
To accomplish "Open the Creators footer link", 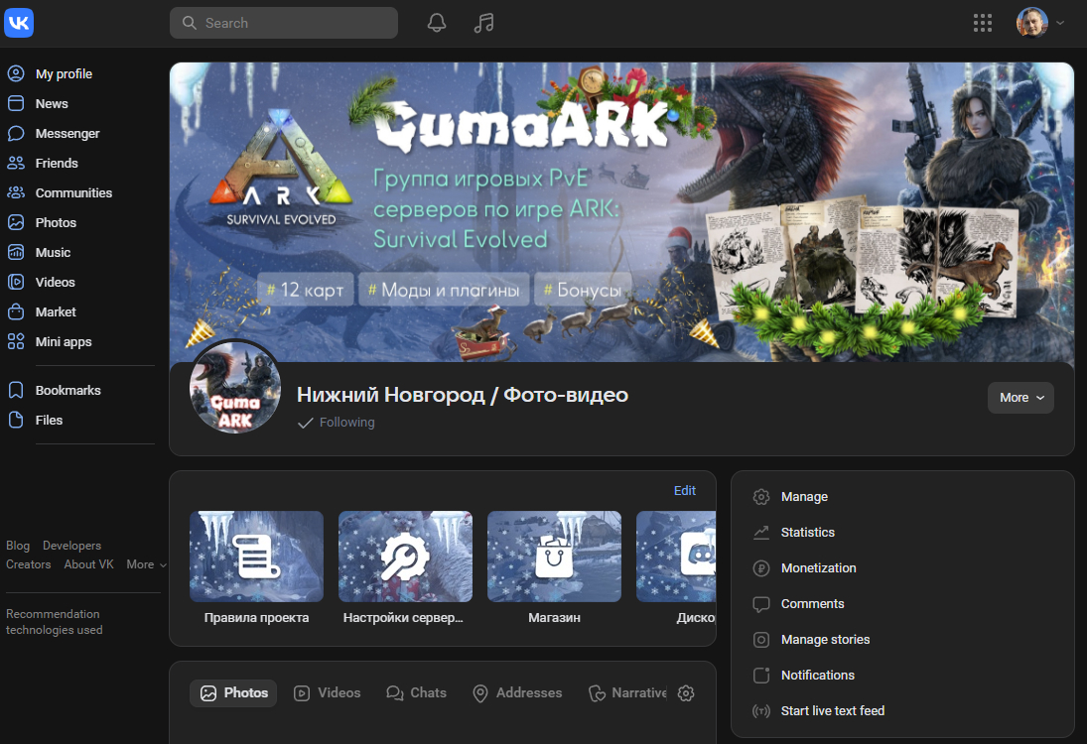I will (x=29, y=563).
